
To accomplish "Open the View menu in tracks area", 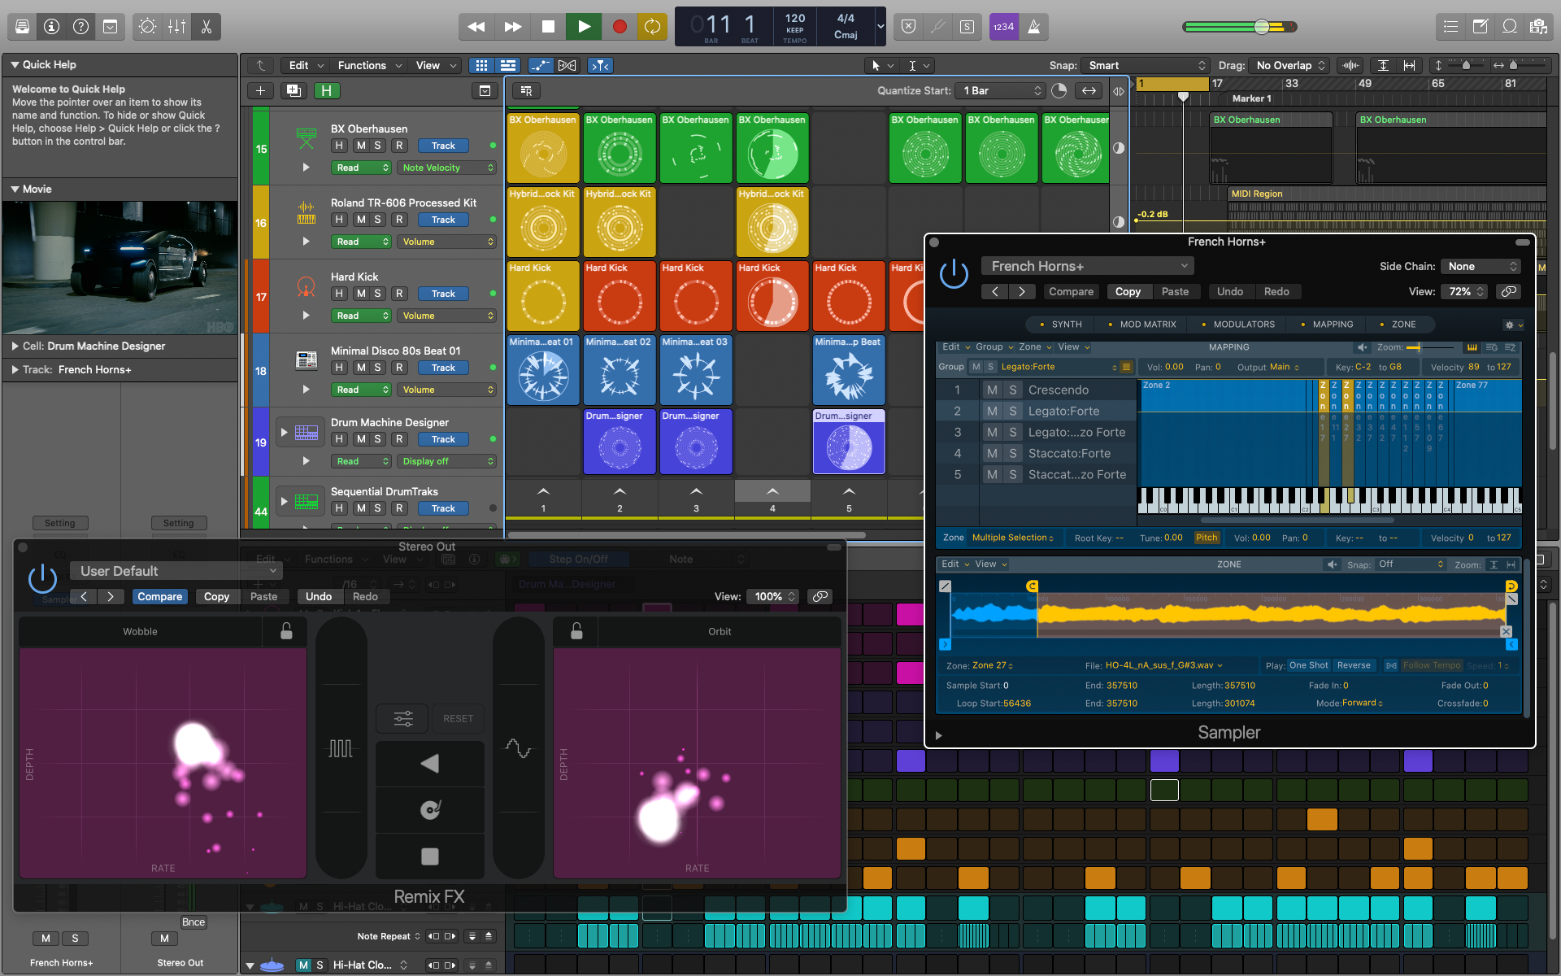I will click(436, 65).
